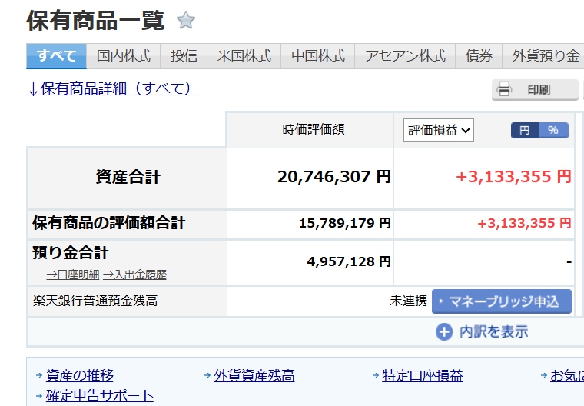
Task: Select the 国内株式 tab
Action: 124,56
